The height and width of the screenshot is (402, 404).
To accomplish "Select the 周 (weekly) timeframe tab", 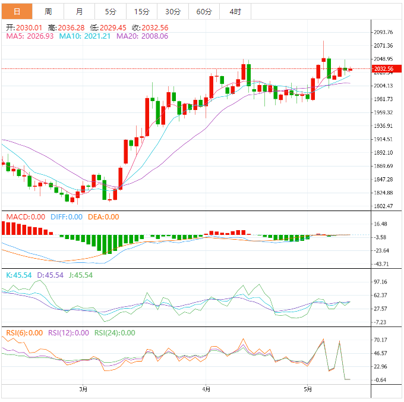I will 48,12.
